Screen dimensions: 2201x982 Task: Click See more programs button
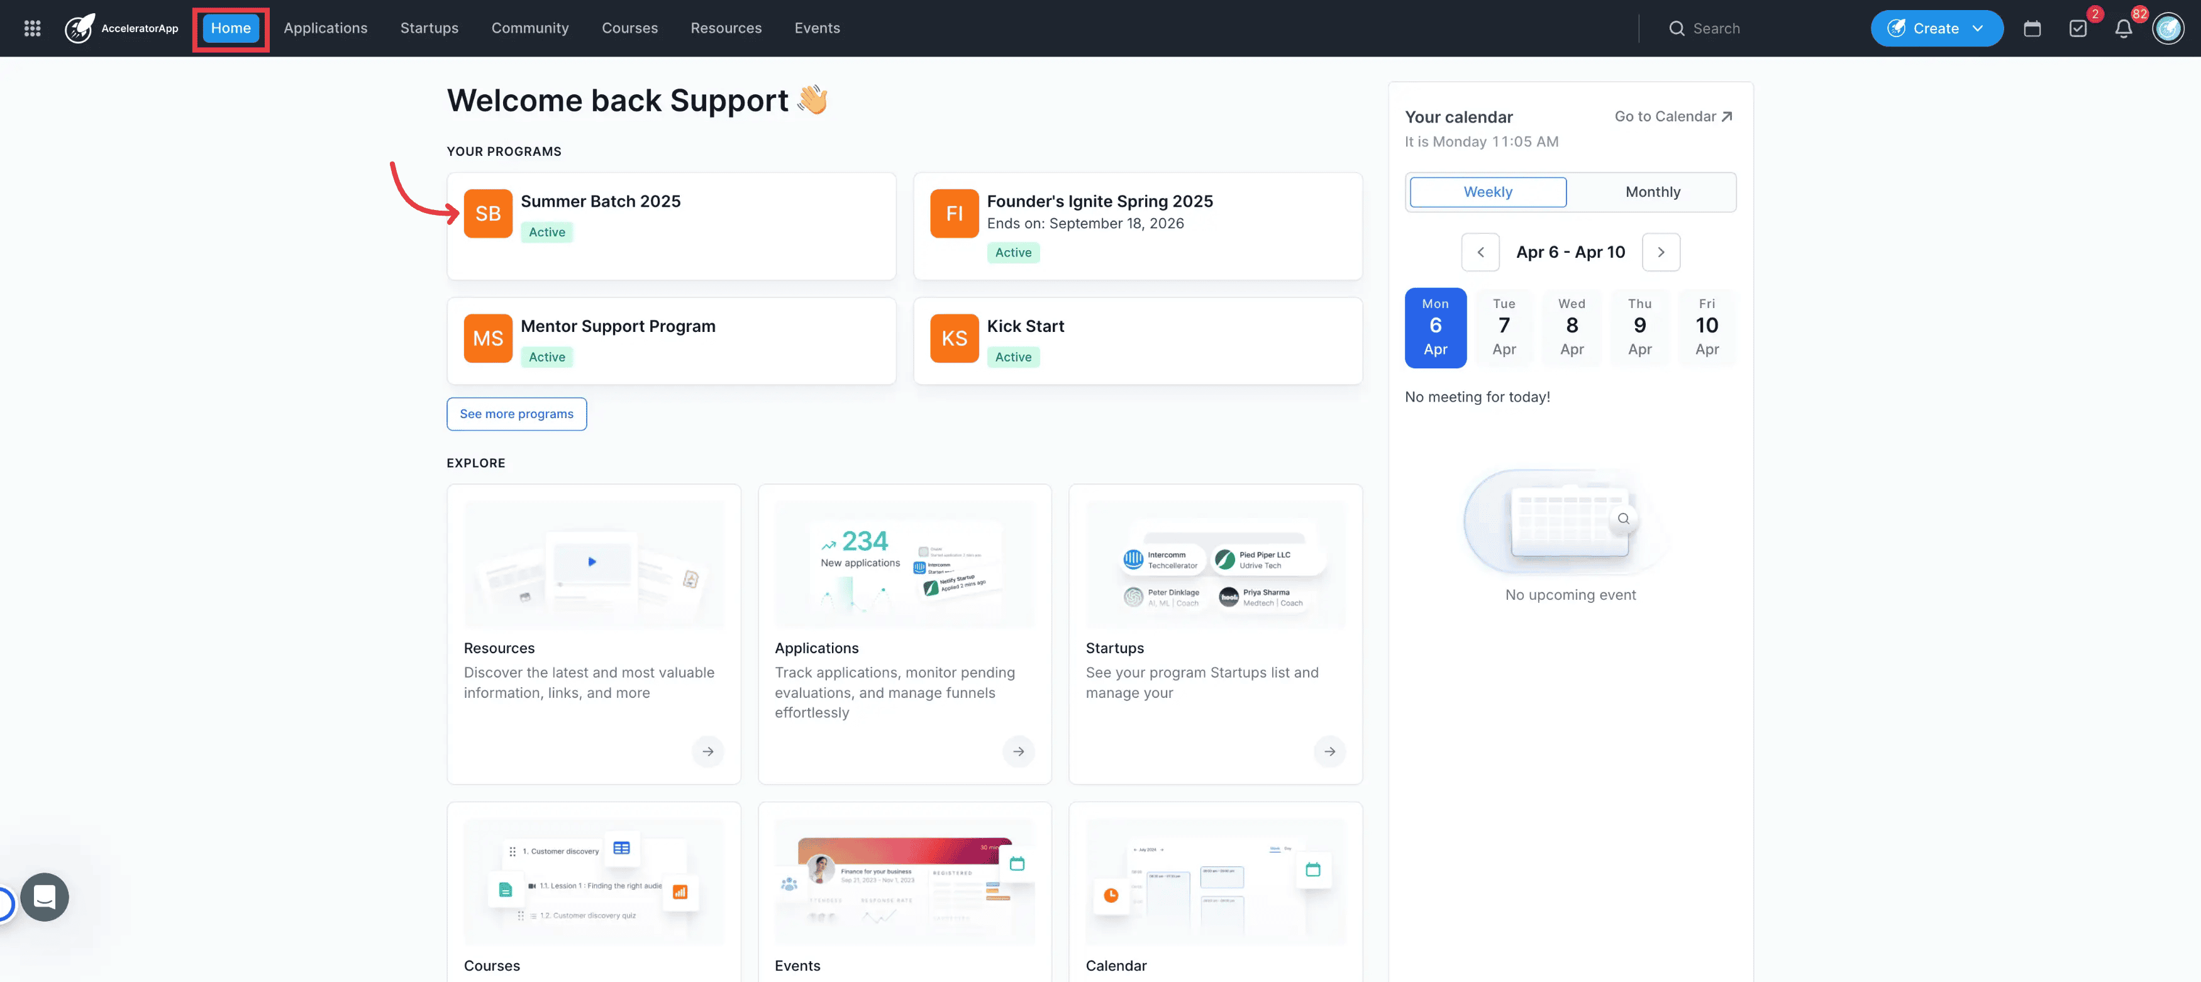click(516, 414)
